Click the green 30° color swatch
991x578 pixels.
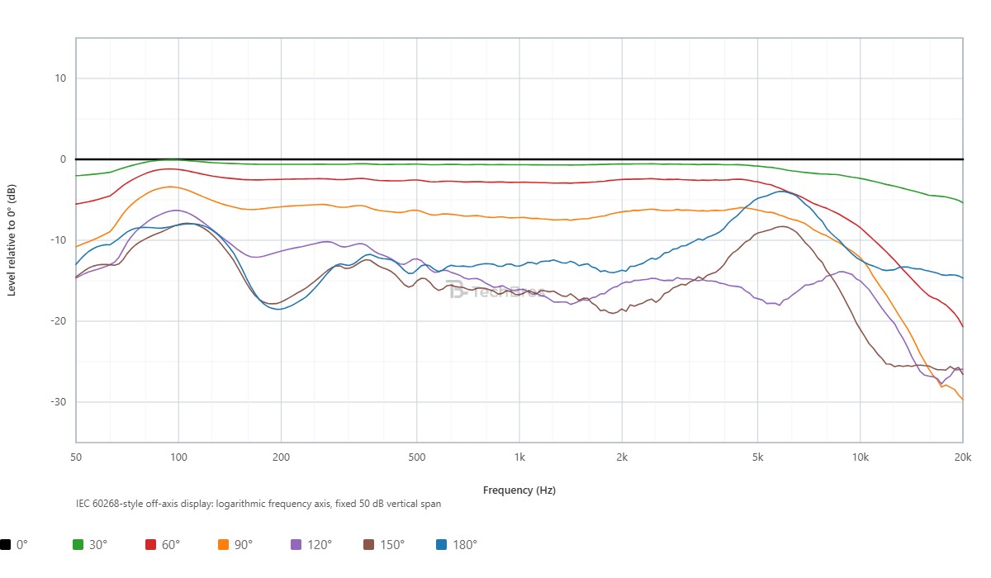point(78,544)
